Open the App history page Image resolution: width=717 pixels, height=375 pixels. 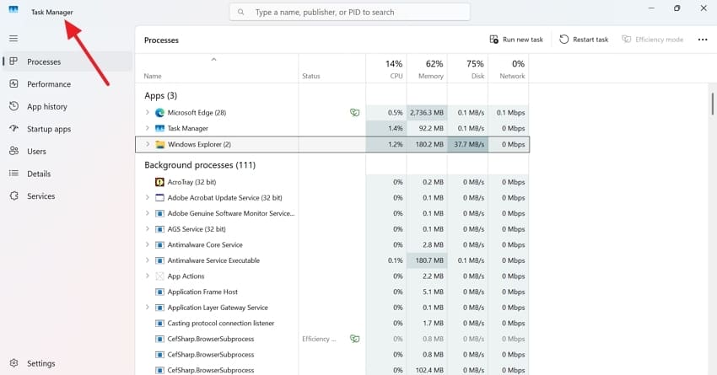pos(67,106)
